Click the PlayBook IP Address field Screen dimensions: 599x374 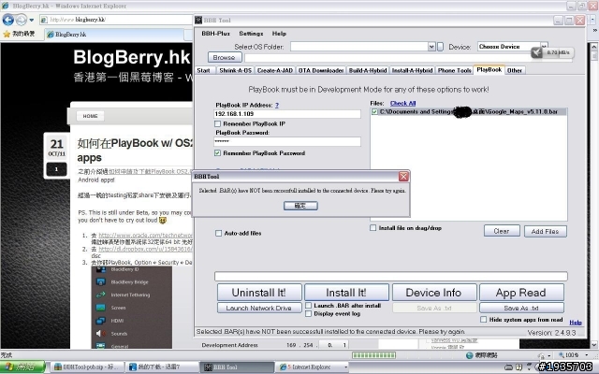[287, 114]
